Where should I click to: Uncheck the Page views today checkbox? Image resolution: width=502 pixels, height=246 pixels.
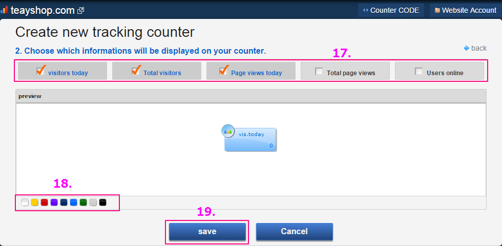coord(224,71)
